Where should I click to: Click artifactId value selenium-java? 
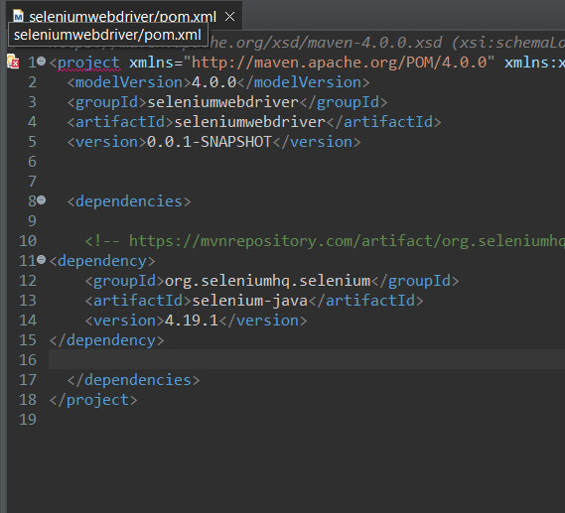click(249, 301)
